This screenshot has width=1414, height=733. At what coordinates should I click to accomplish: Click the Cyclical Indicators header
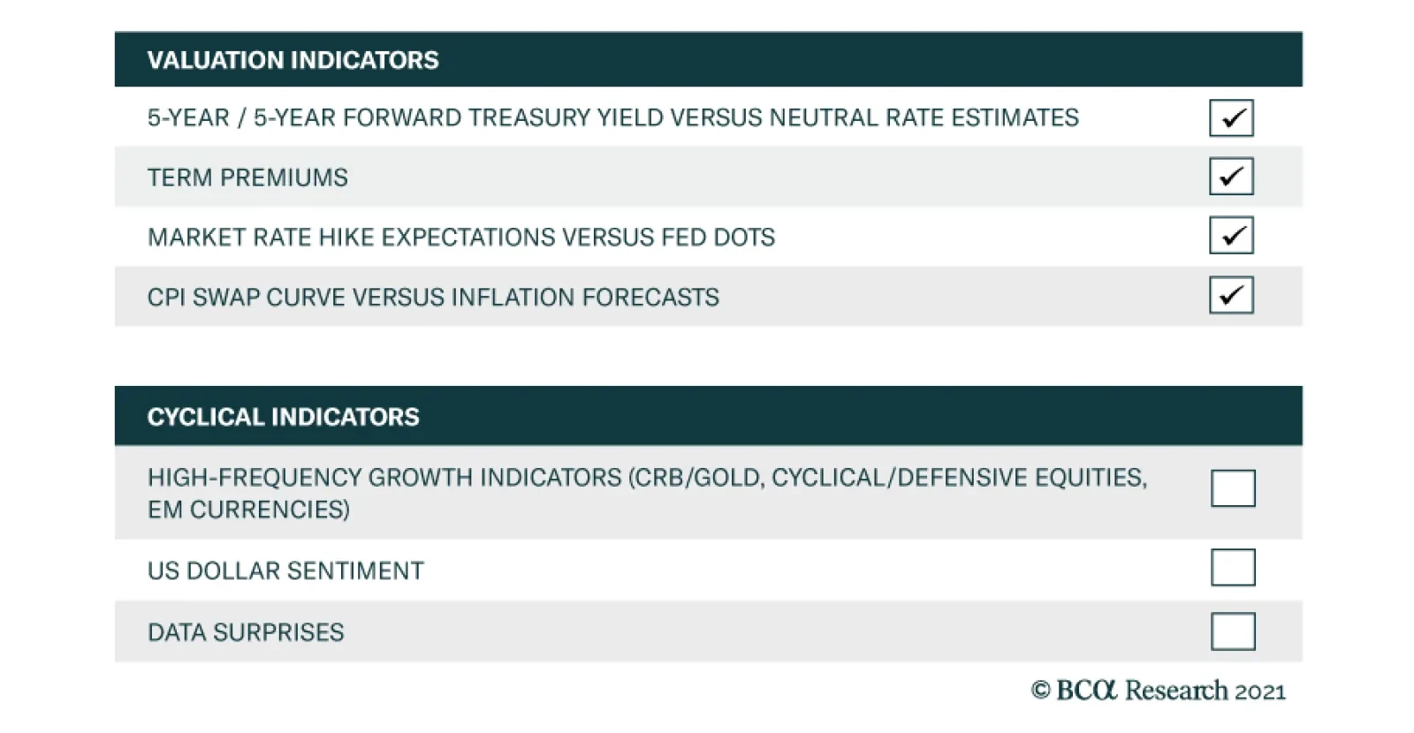click(x=283, y=417)
